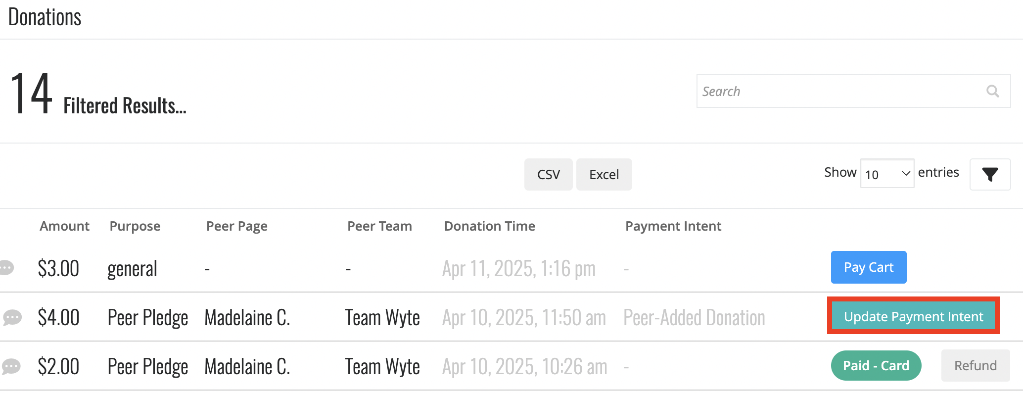
Task: Select the $4.00 amount cell
Action: 58,317
